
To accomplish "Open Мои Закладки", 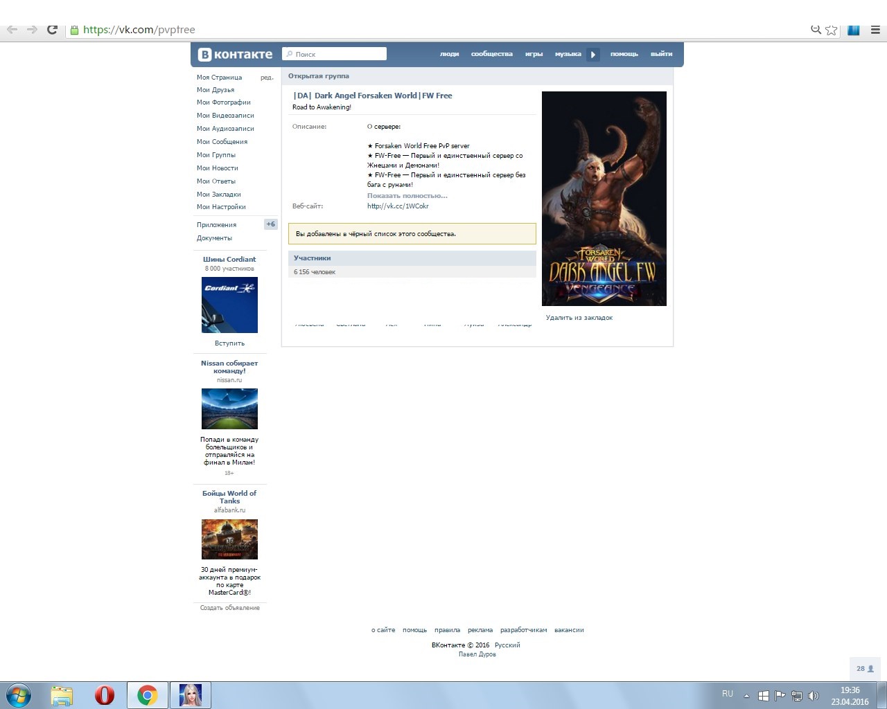I will pyautogui.click(x=219, y=195).
